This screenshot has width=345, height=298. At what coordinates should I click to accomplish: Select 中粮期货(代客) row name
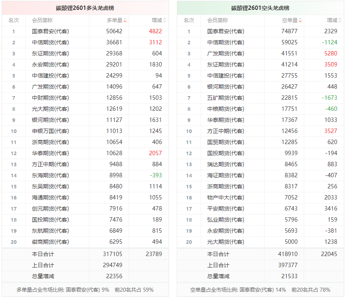[226, 109]
